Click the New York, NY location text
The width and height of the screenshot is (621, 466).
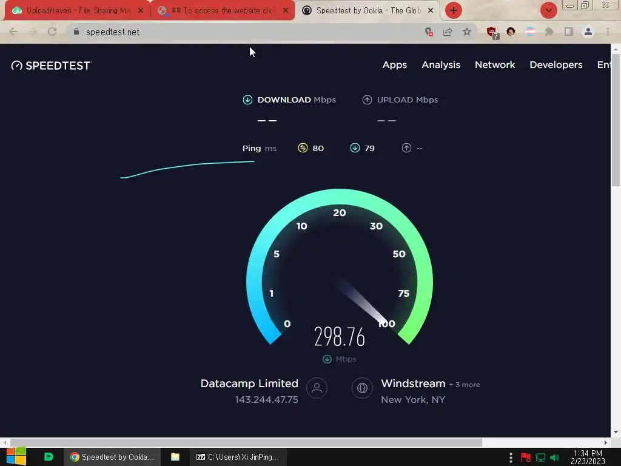point(413,399)
